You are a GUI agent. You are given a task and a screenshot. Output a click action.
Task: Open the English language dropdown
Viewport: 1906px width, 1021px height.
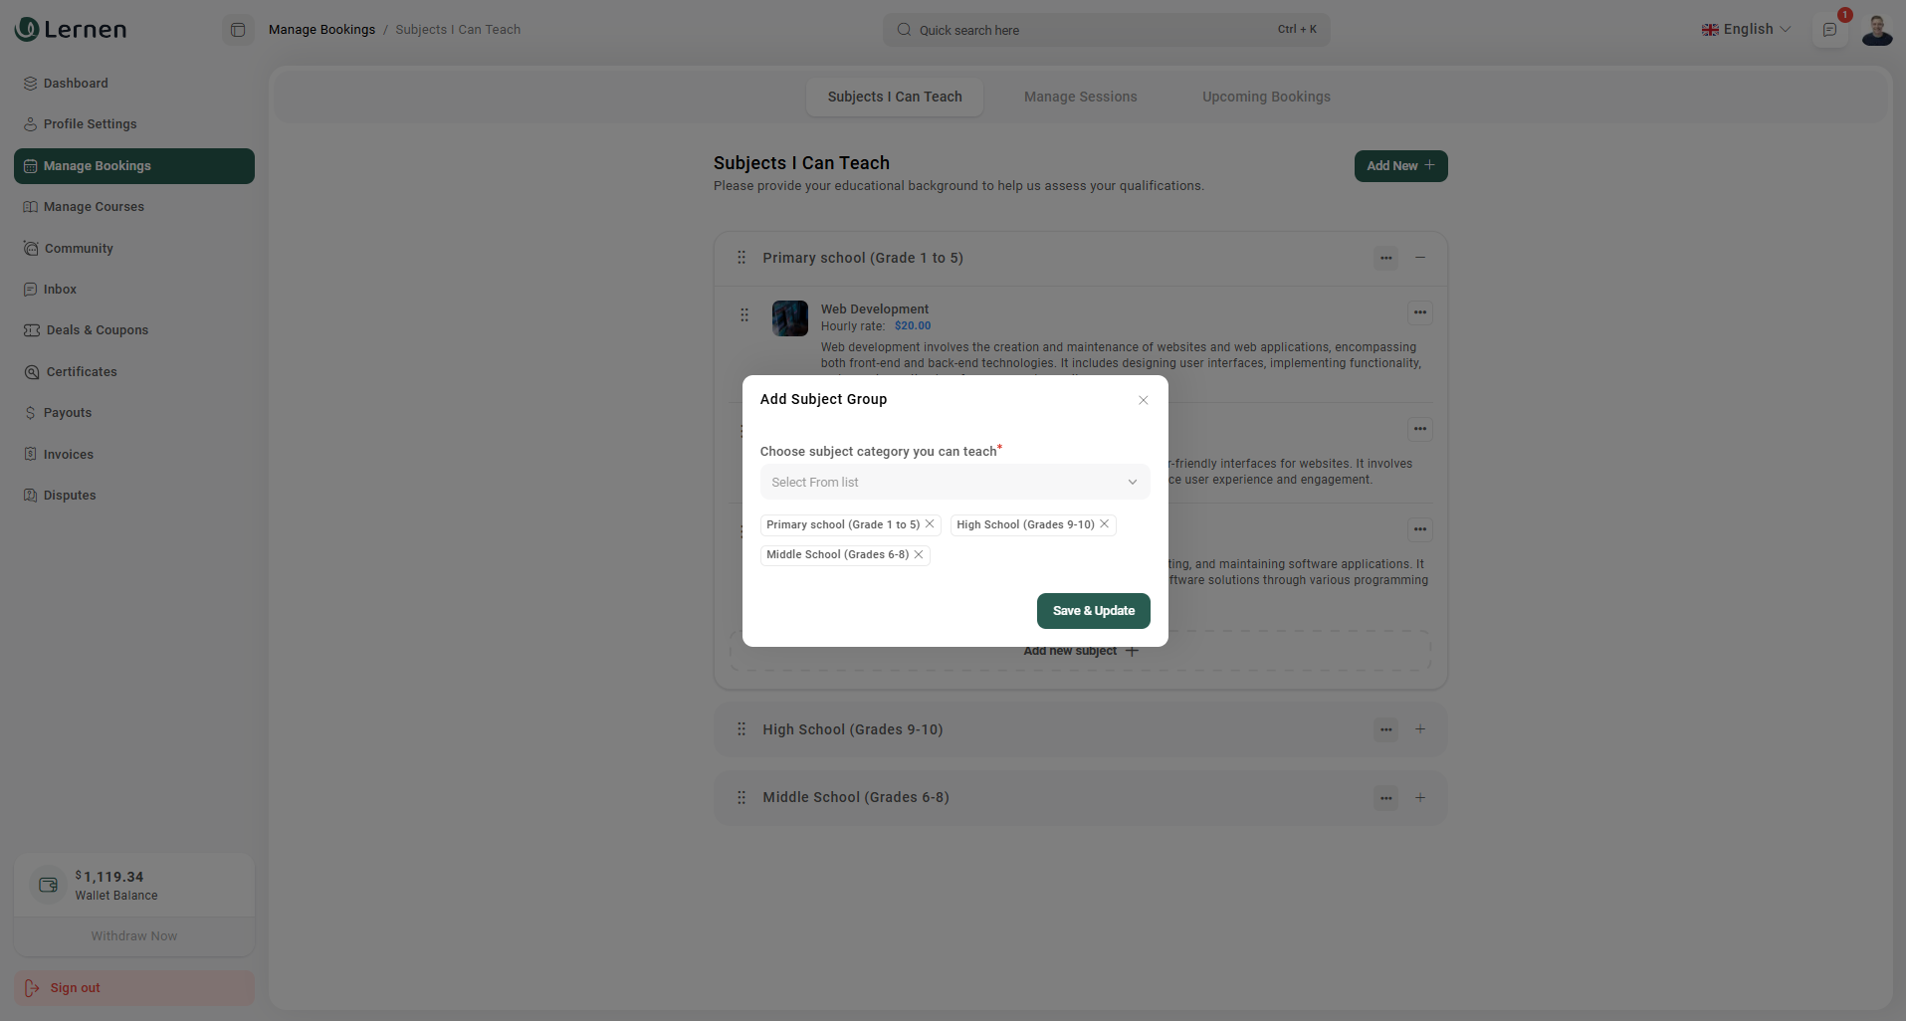tap(1747, 30)
